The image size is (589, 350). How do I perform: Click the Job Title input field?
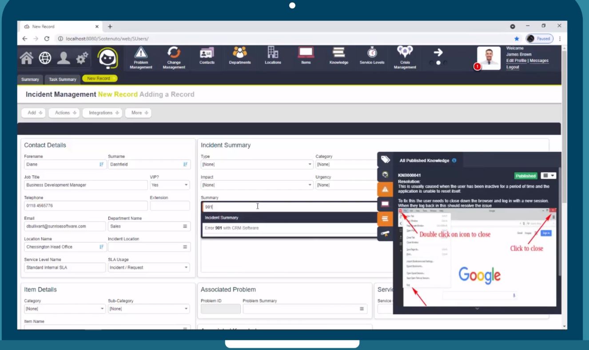click(86, 185)
